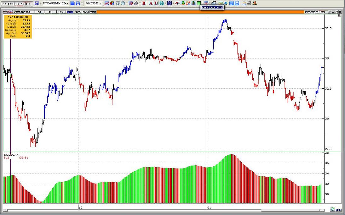Click the horizontal scrollbar below the chart
The height and width of the screenshot is (215, 345).
[164, 210]
